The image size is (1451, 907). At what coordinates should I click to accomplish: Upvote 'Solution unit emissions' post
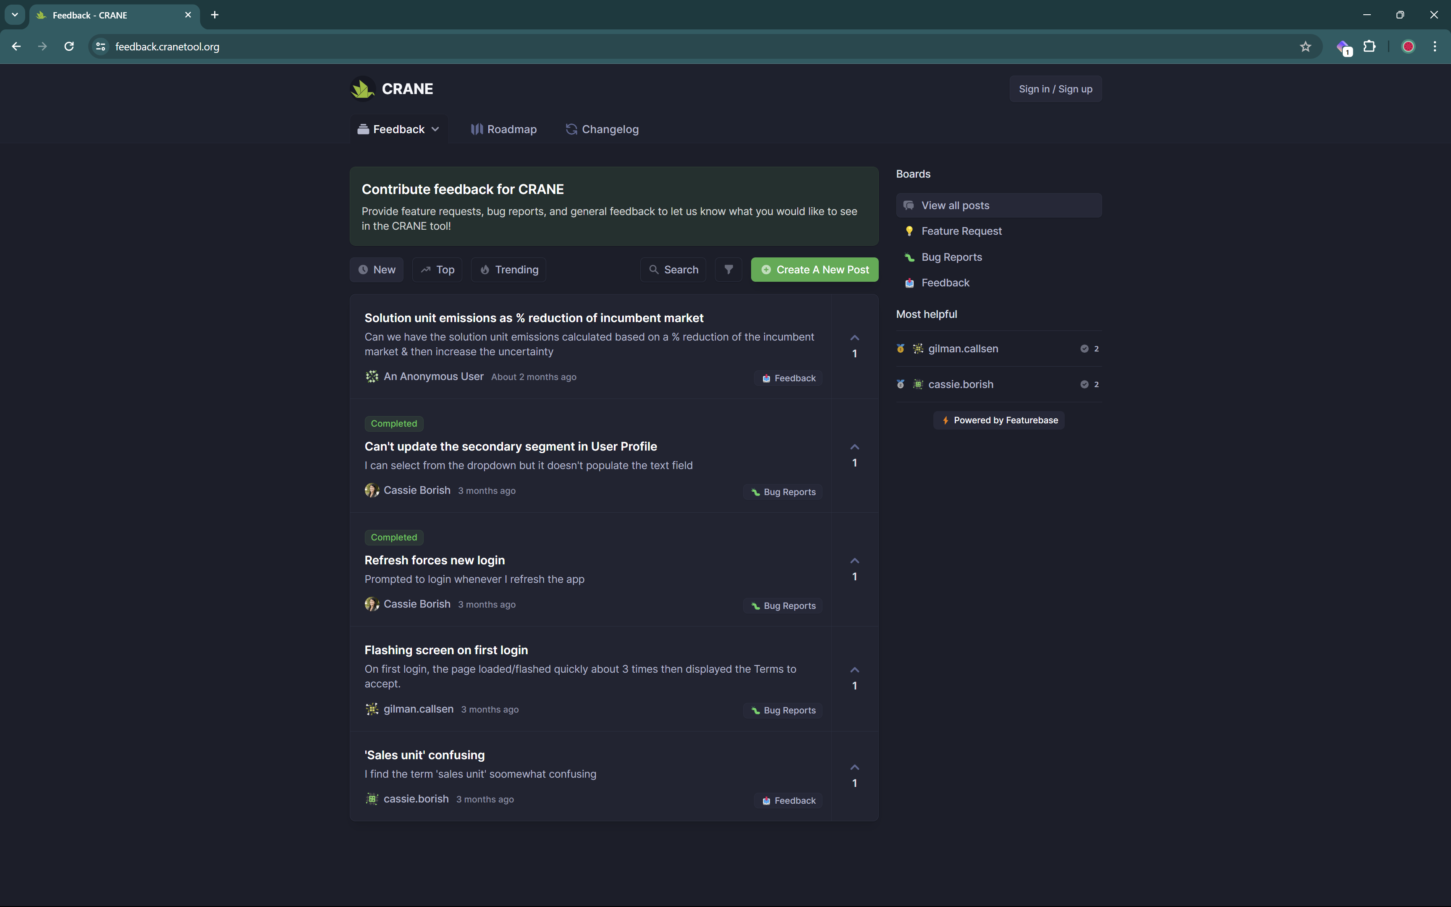(854, 338)
